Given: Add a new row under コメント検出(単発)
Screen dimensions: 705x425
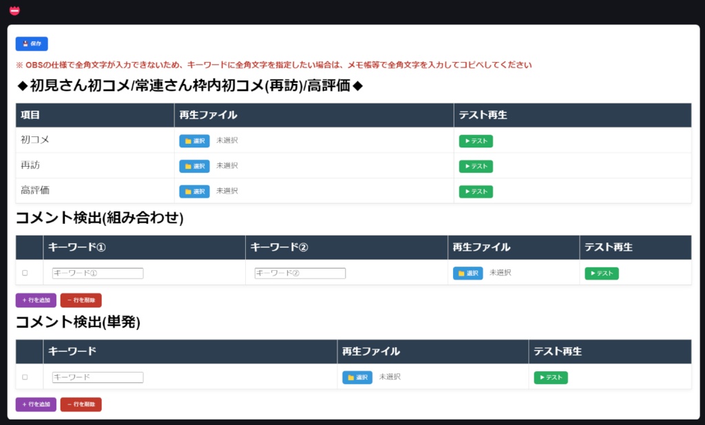Looking at the screenshot, I should (35, 404).
